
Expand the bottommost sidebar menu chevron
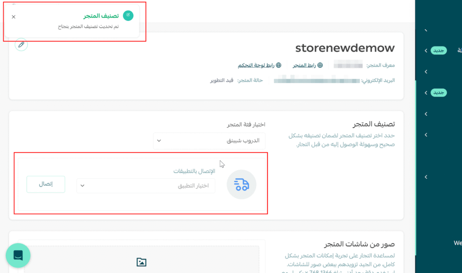[425, 177]
